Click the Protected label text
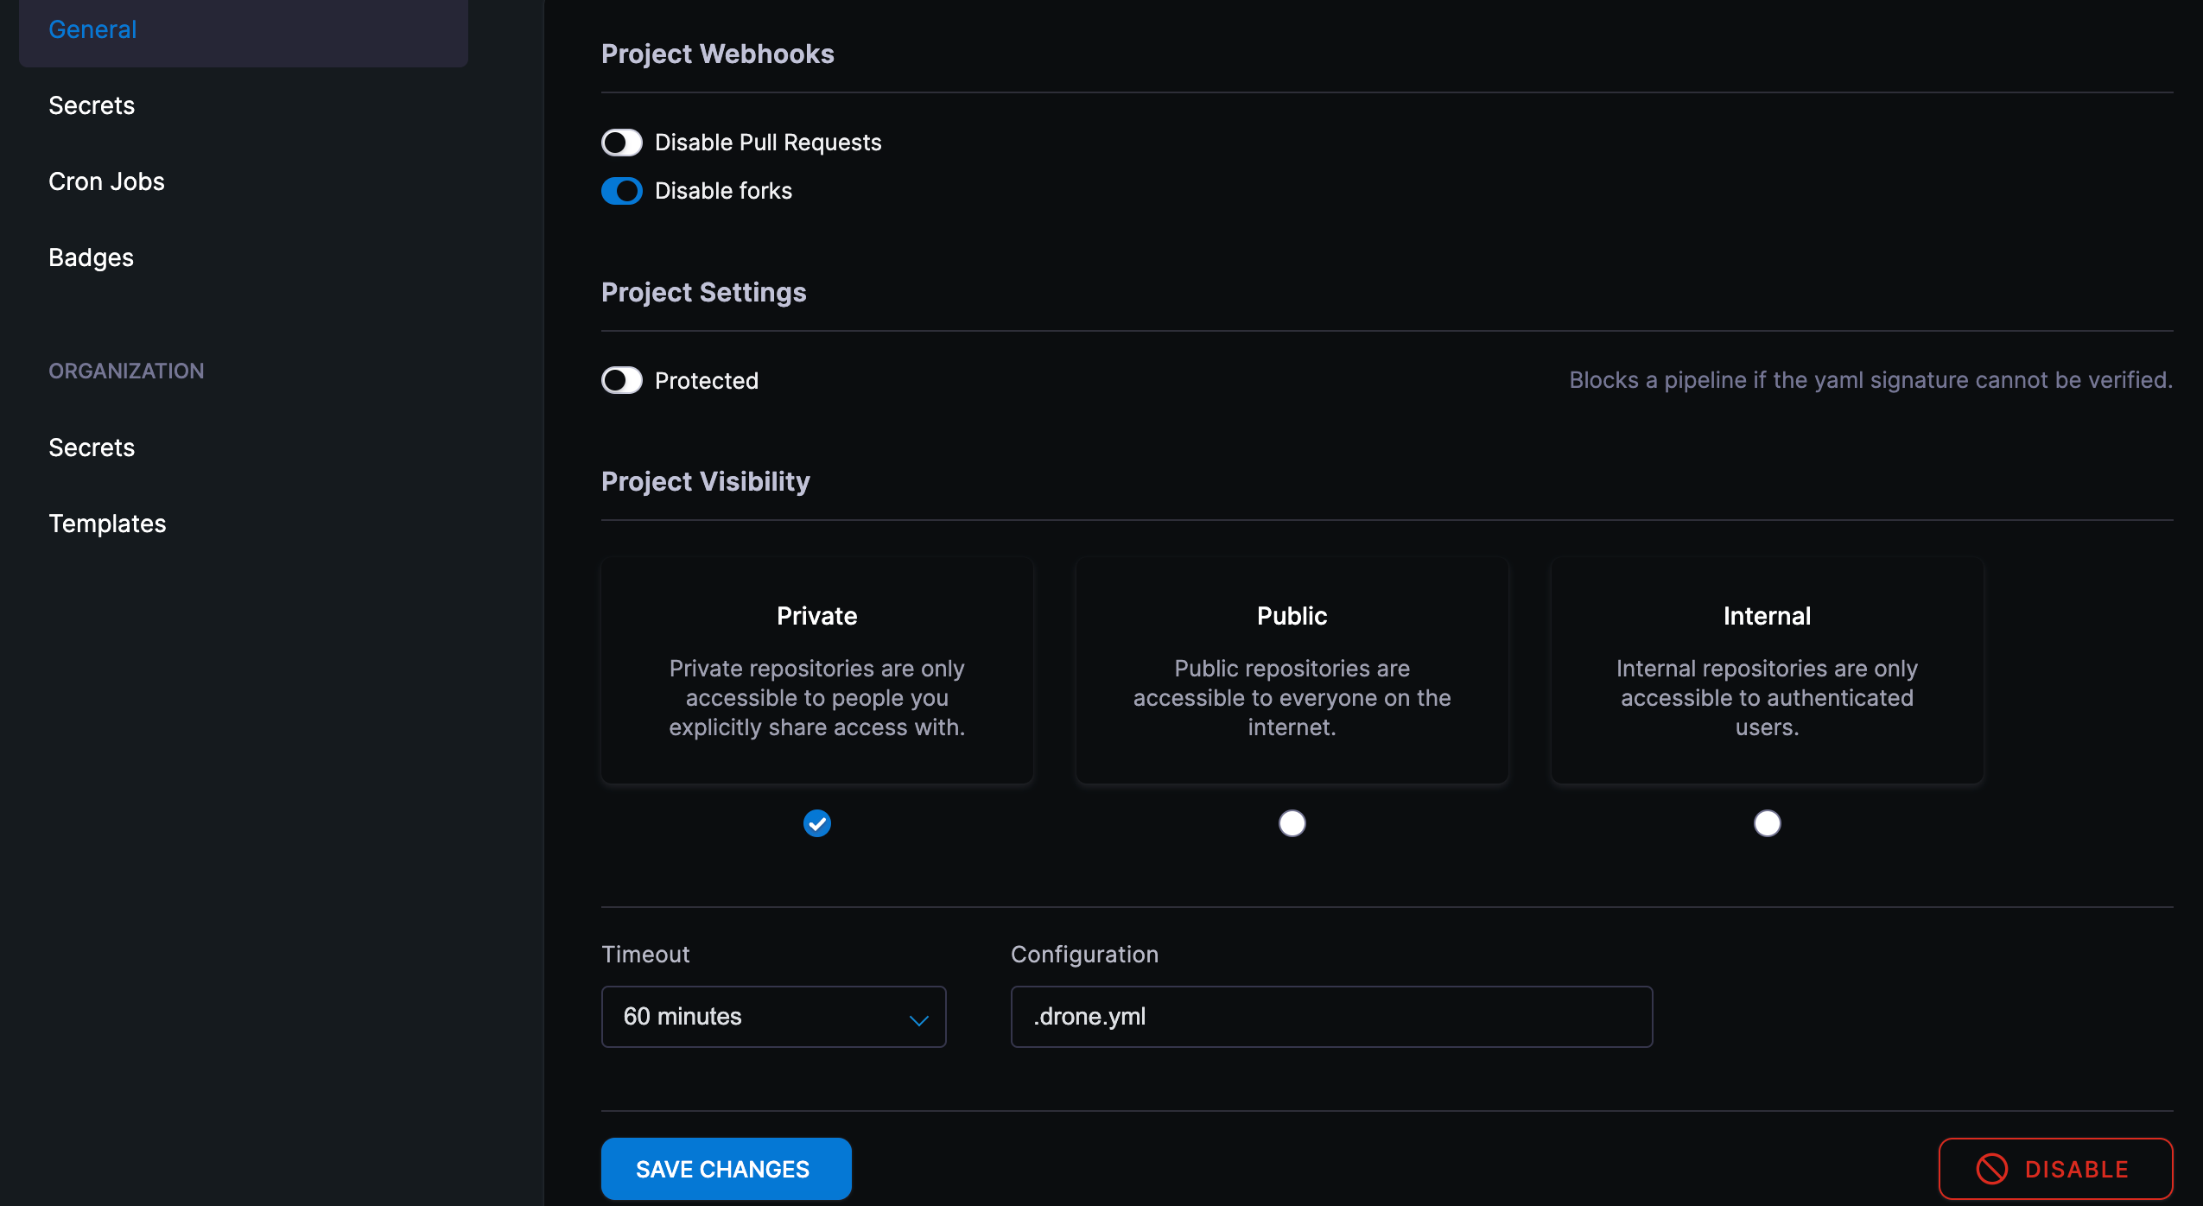 pyautogui.click(x=707, y=381)
